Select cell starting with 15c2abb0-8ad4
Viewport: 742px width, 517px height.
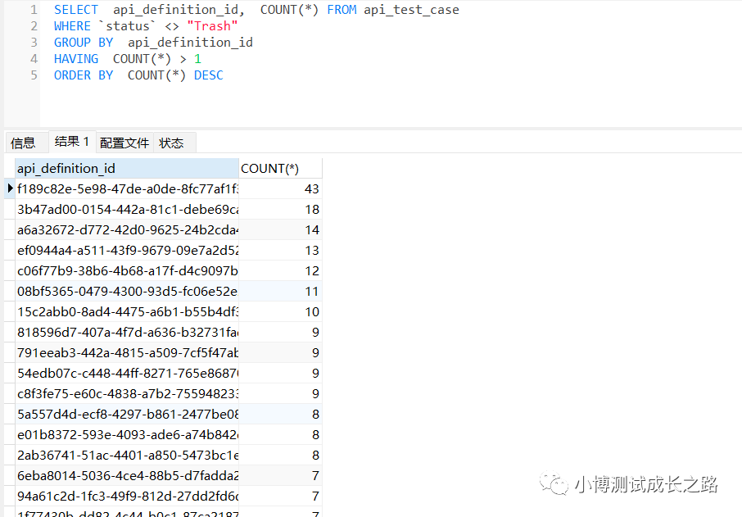(127, 311)
